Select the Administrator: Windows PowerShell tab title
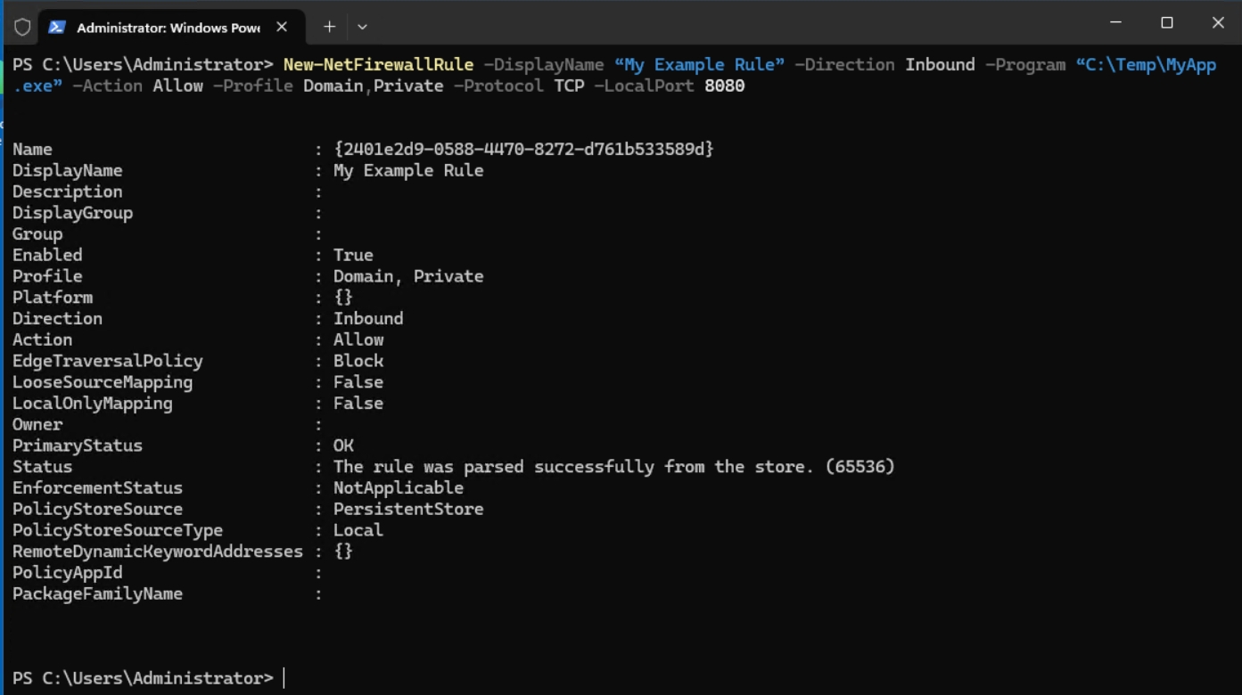The image size is (1242, 695). coord(168,28)
